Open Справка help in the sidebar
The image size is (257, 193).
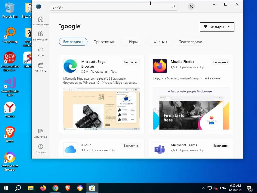(40, 149)
